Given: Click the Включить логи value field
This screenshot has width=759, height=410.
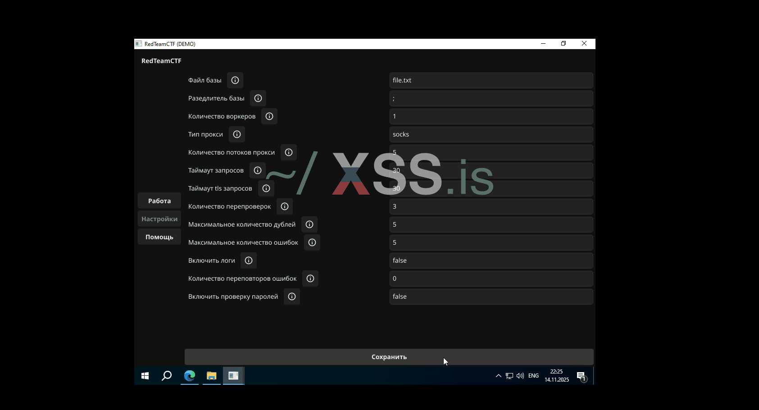Looking at the screenshot, I should [x=491, y=260].
